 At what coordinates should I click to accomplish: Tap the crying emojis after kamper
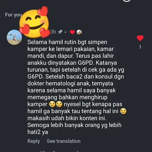56,104
